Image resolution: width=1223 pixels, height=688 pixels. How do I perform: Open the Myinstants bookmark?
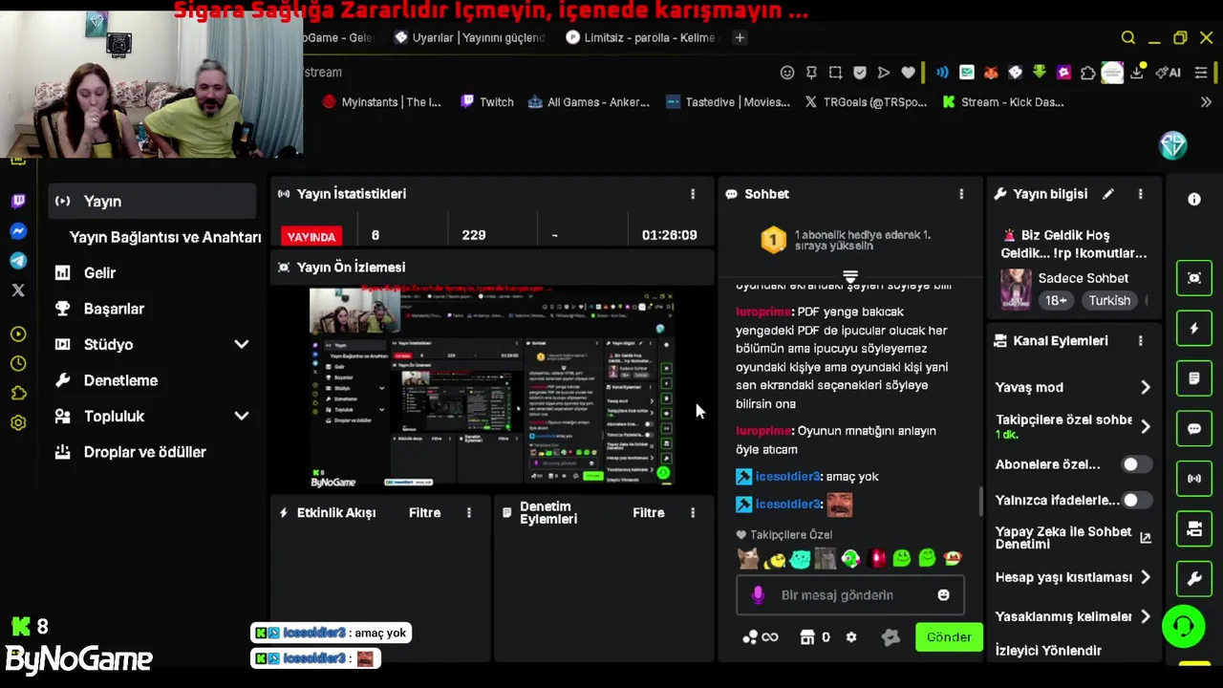382,102
